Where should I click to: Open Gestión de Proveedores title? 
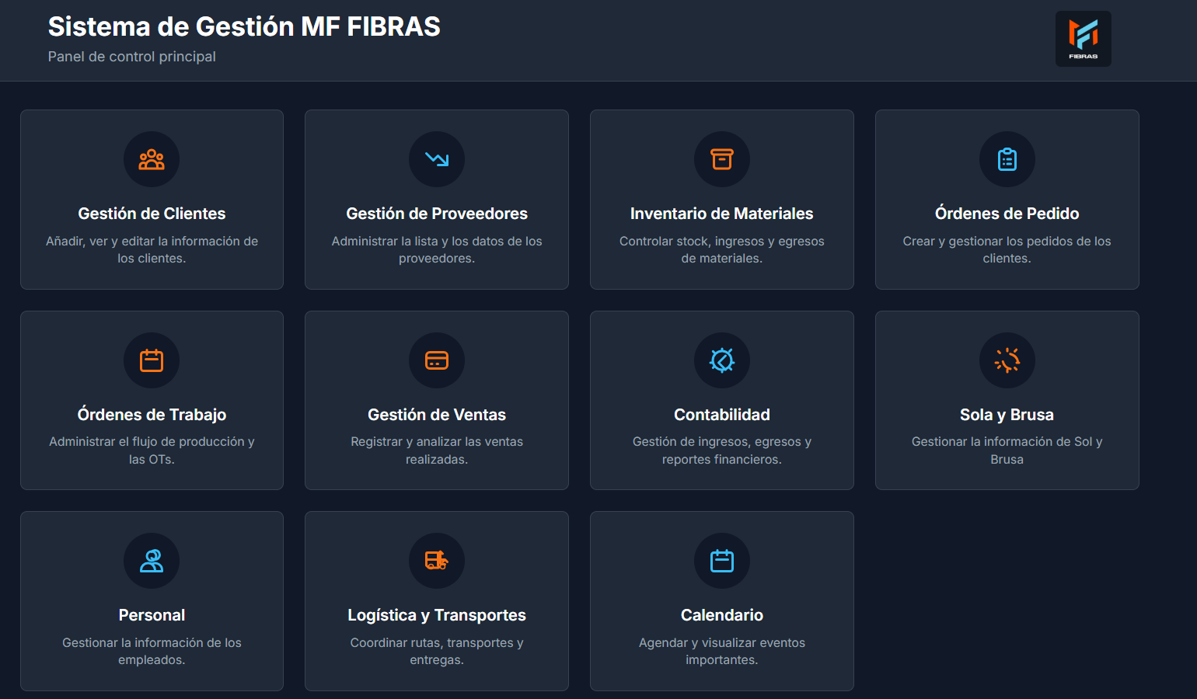[x=437, y=214]
